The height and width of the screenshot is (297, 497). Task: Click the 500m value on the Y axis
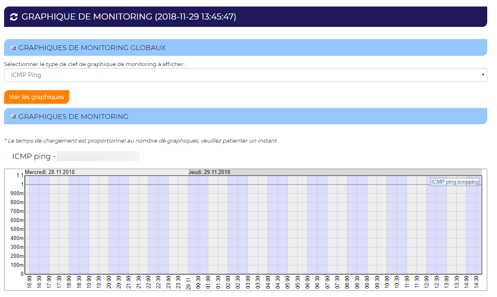17,229
